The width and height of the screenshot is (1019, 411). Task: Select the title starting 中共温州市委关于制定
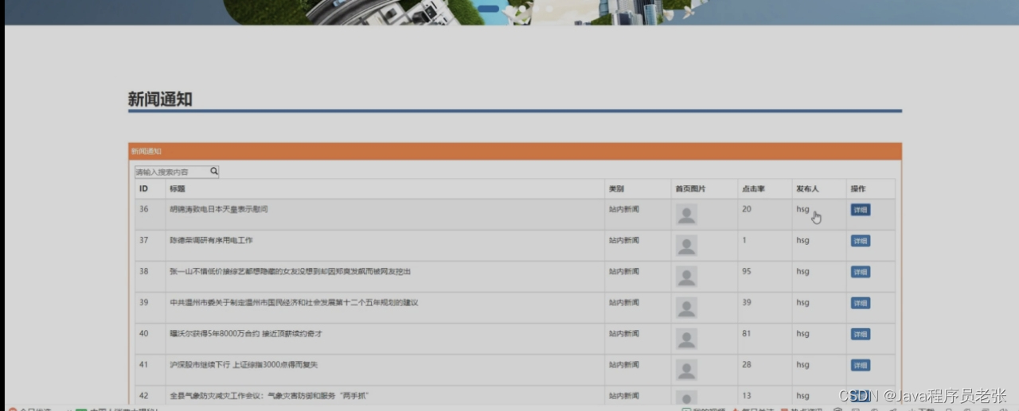click(x=294, y=302)
